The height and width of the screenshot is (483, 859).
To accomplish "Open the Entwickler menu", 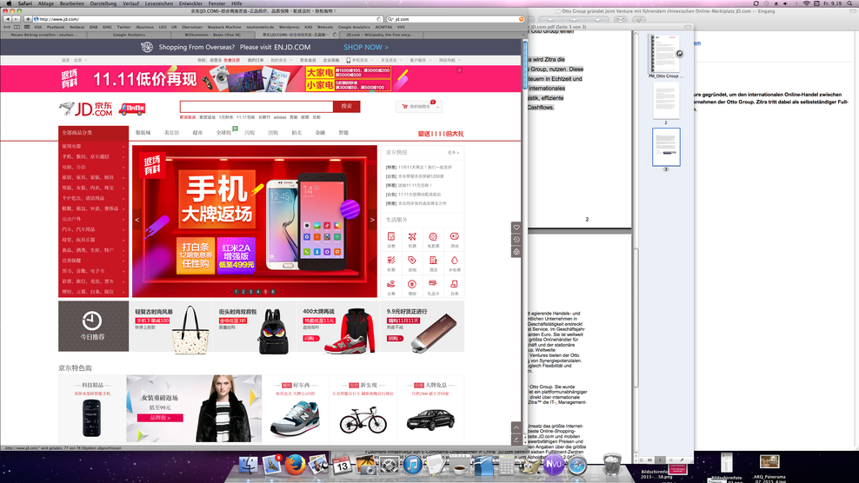I will tap(190, 3).
